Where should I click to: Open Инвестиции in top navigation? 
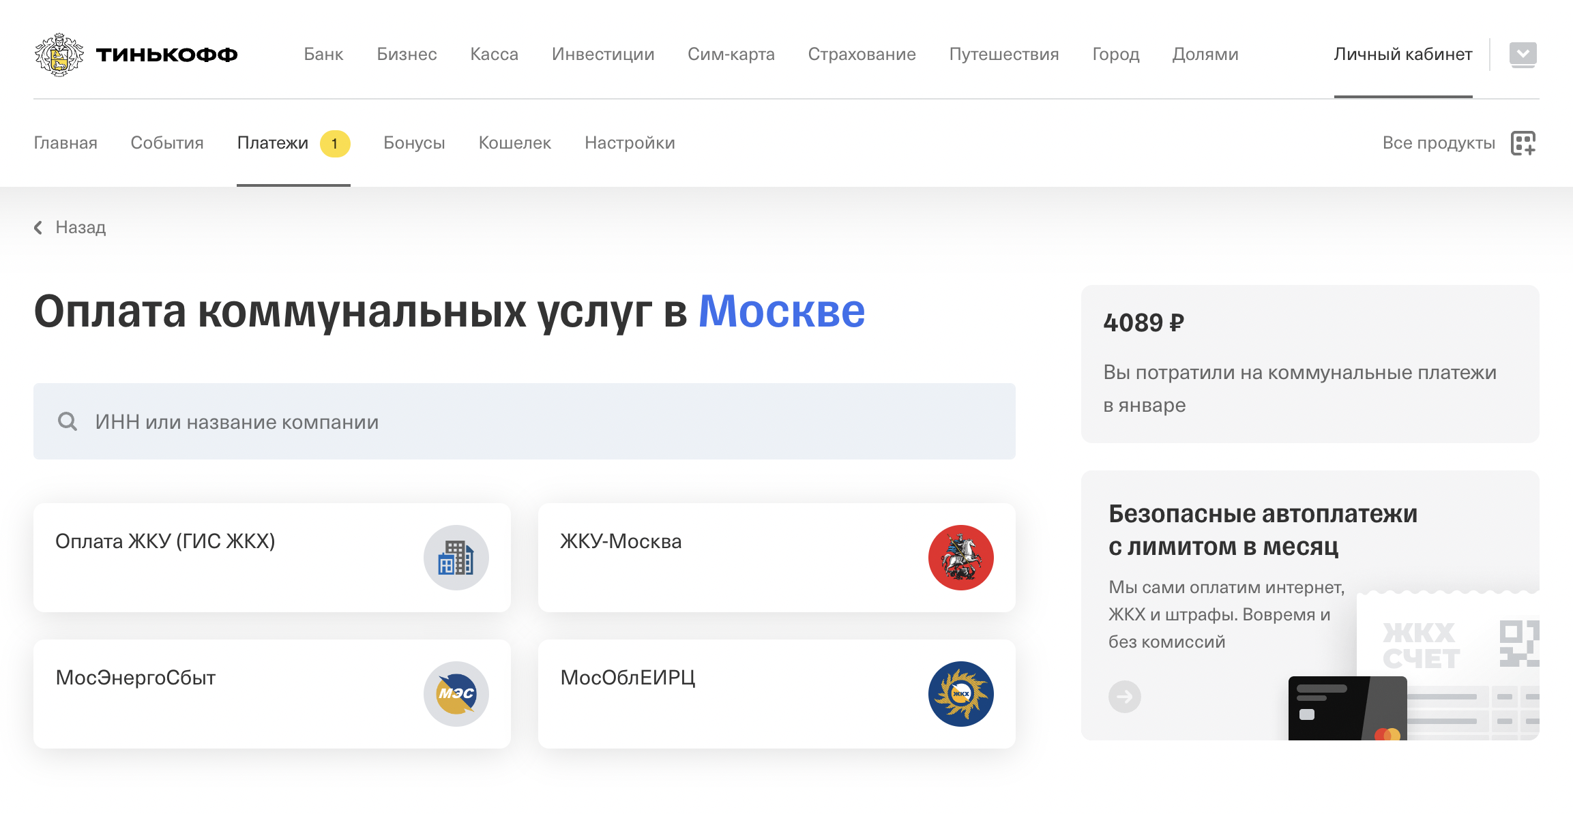(x=603, y=55)
